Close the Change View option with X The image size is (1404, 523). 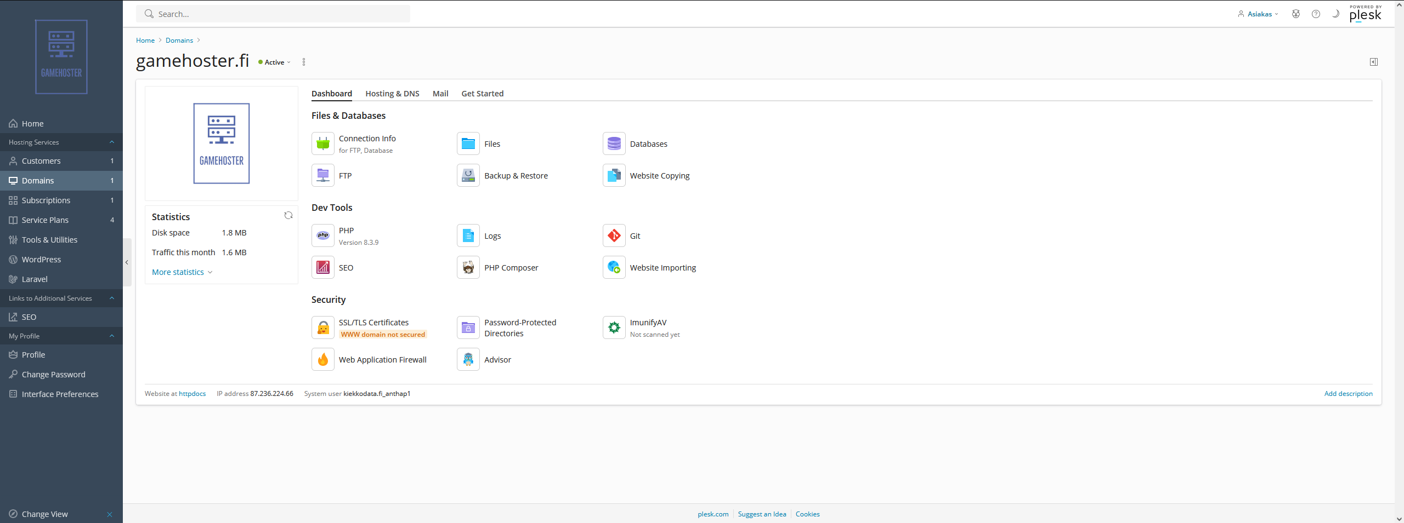point(110,514)
